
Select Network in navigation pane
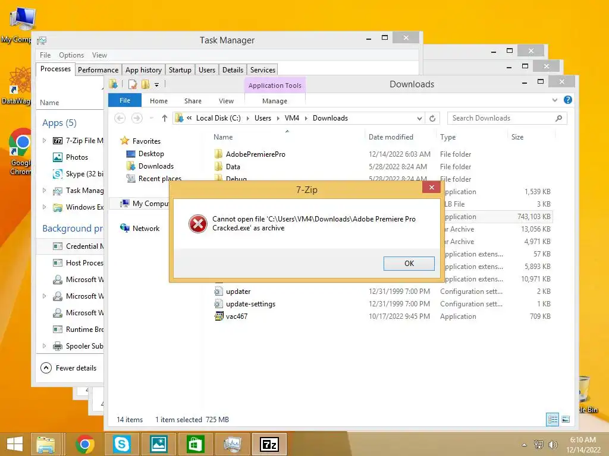(146, 229)
